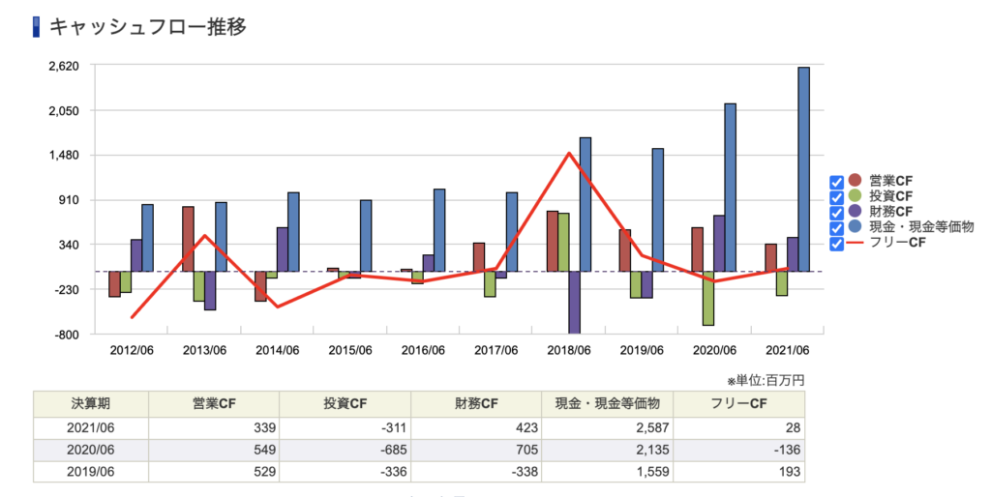Click the 2018/06 green 投資CF bar
The image size is (991, 497).
click(x=563, y=243)
